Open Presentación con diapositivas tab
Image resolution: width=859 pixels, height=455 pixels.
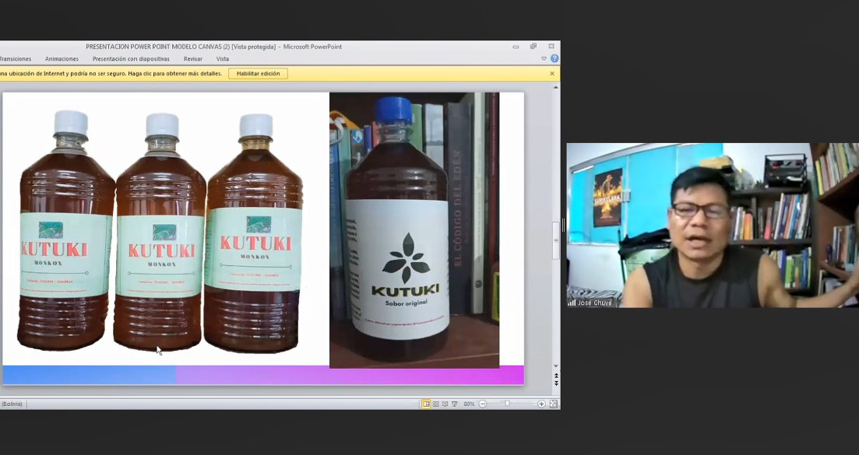point(131,58)
